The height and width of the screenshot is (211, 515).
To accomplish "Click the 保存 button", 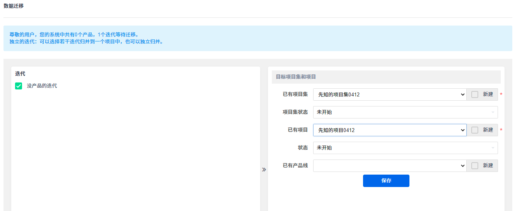I will tap(386, 181).
